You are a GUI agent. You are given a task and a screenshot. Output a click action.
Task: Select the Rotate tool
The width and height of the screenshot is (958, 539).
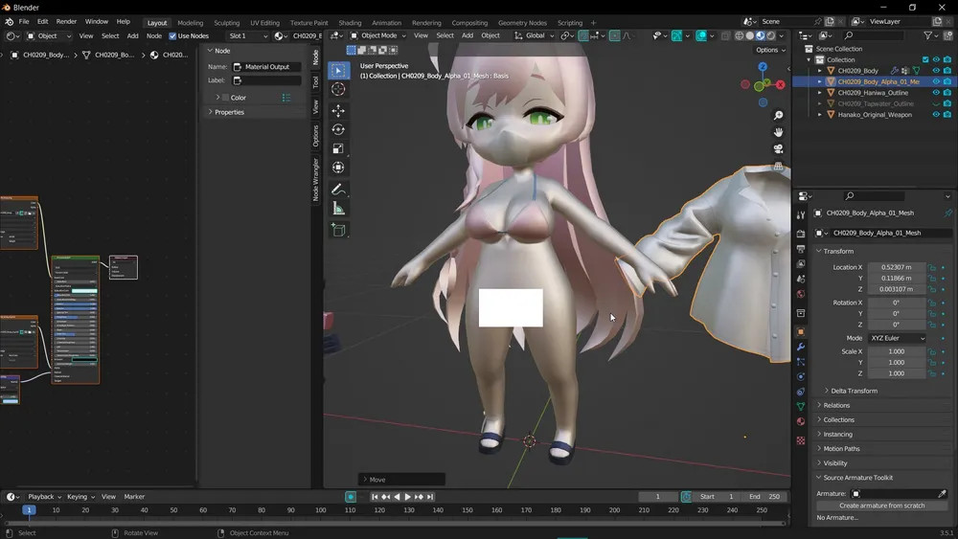pyautogui.click(x=338, y=129)
